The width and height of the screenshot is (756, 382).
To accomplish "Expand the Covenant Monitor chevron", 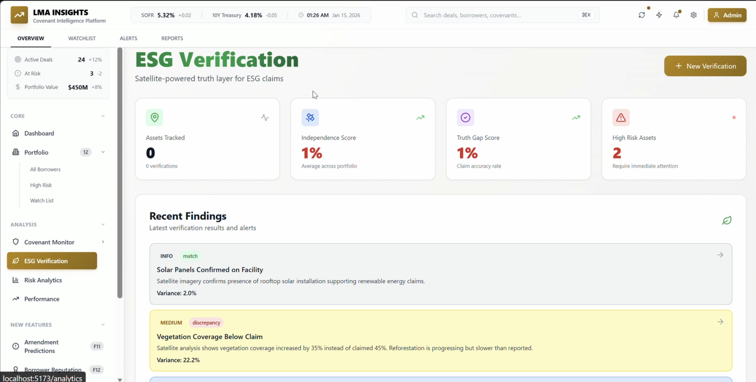I will [103, 242].
